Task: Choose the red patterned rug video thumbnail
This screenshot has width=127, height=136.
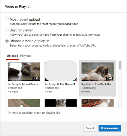Action: pos(98,103)
